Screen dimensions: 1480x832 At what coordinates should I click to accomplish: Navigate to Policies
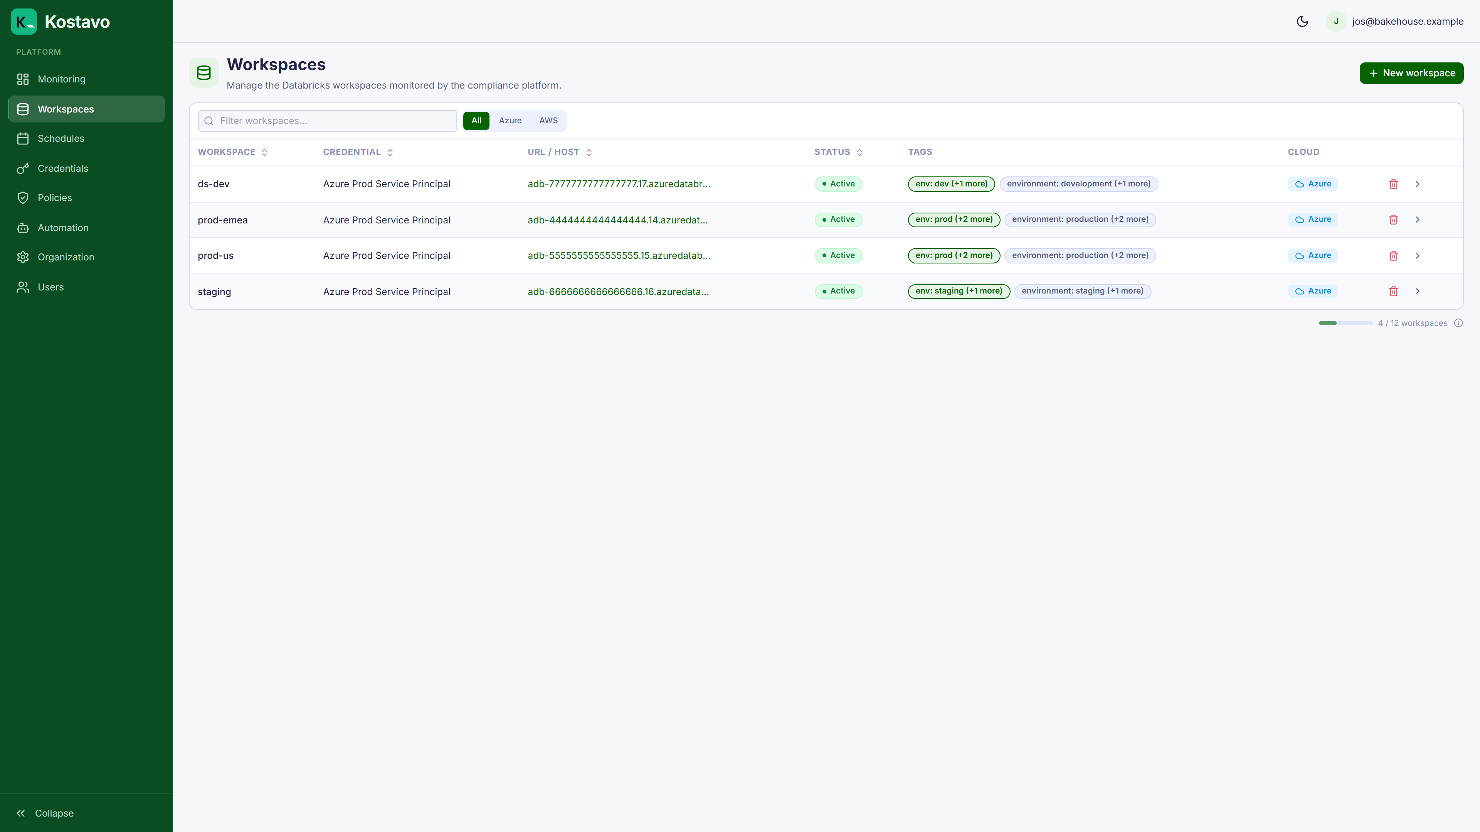tap(86, 198)
